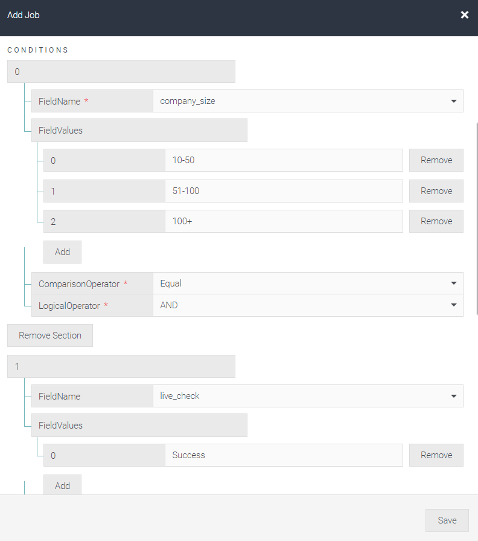Save the job configuration
The image size is (478, 541).
tap(447, 520)
